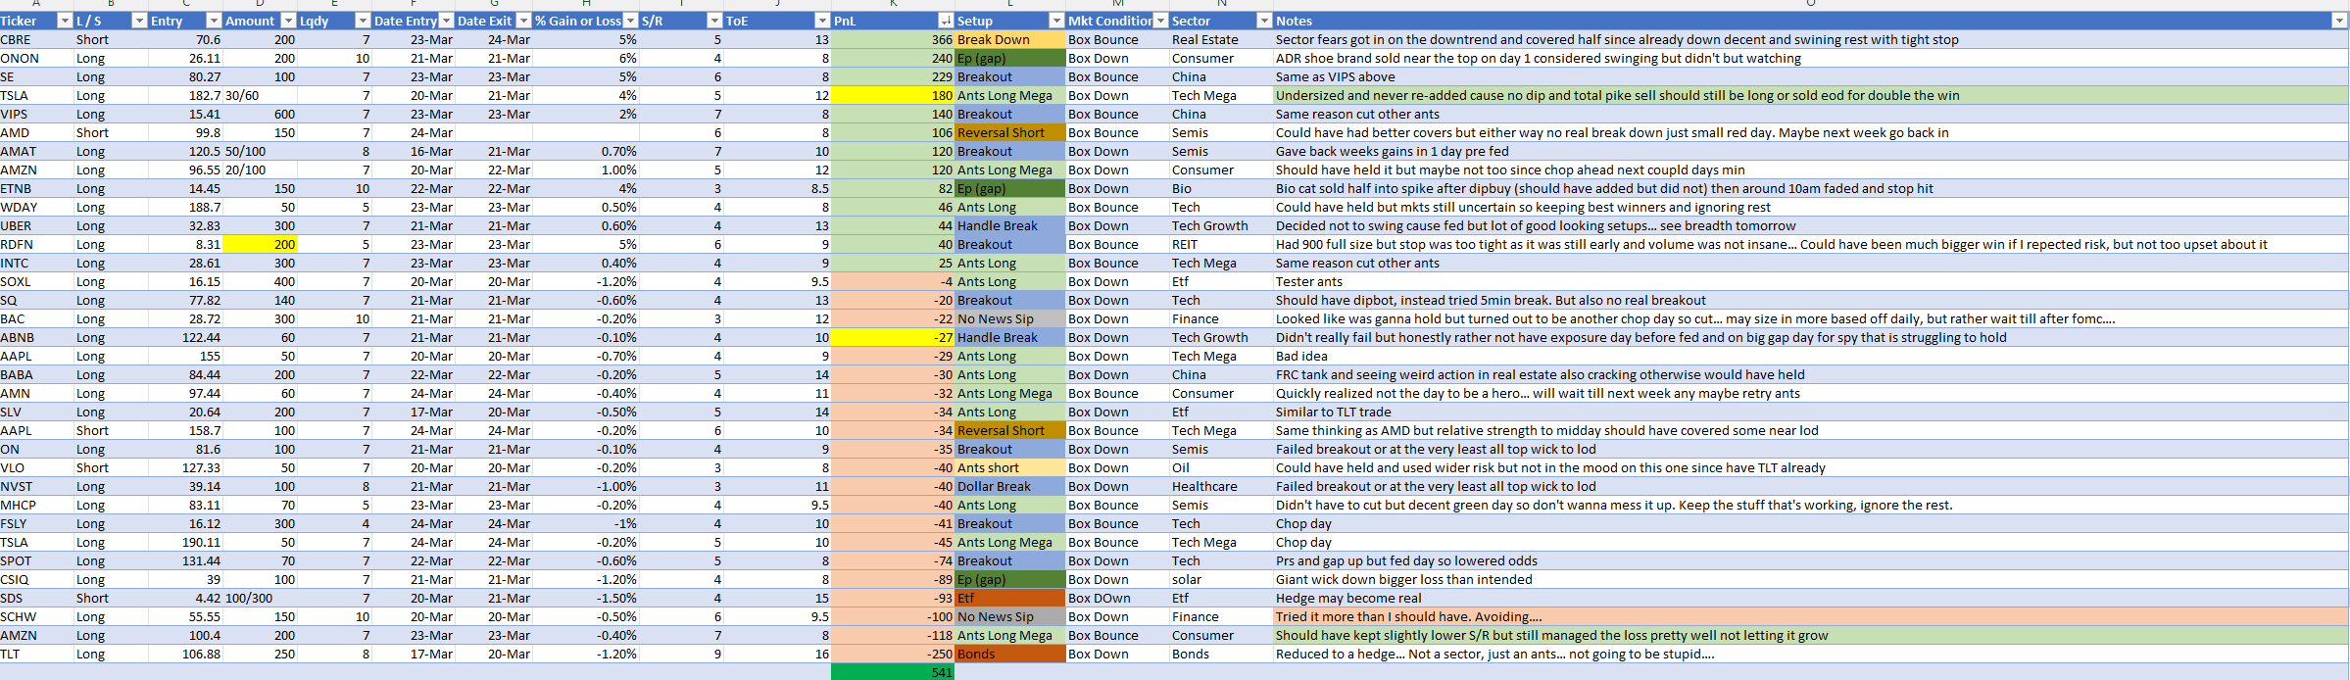Viewport: 2350px width, 680px height.
Task: Open the Mkt Condition filter dropdown
Action: (x=1160, y=21)
